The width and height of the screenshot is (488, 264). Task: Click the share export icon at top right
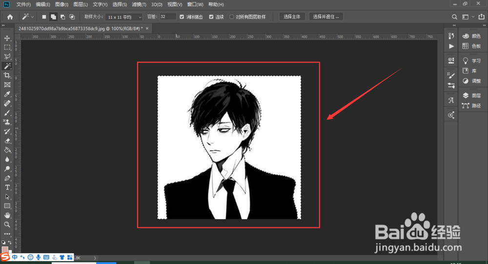tap(482, 17)
